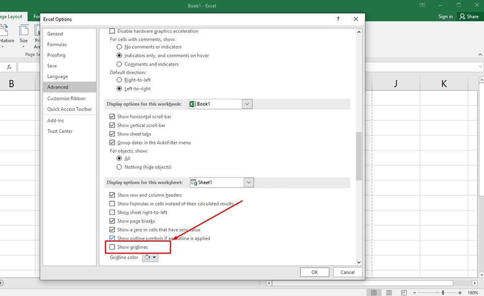Viewport: 484px width, 296px height.
Task: Click the Help question mark in Excel Options
Action: pos(338,19)
